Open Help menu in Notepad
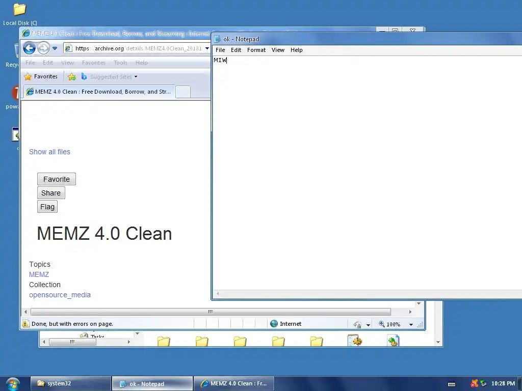The height and width of the screenshot is (391, 522). click(x=296, y=50)
